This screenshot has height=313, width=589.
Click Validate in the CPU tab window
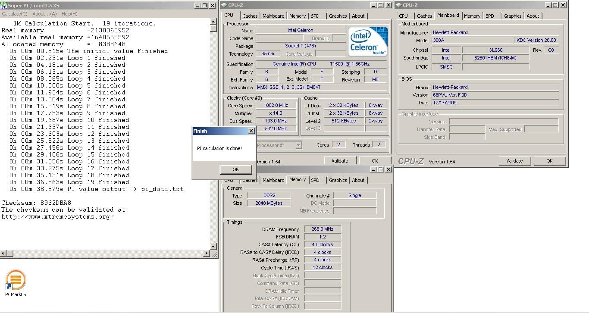340,161
